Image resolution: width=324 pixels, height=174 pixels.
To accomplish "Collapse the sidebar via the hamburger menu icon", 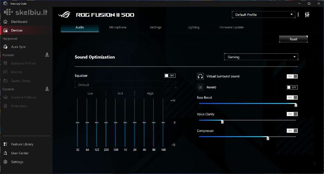I will coord(6,12).
